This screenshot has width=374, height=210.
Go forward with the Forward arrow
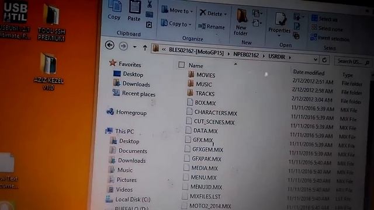123,46
